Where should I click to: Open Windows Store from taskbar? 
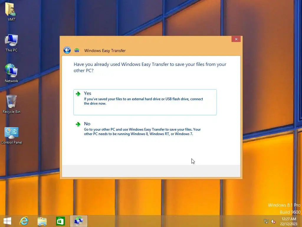[x=60, y=221]
